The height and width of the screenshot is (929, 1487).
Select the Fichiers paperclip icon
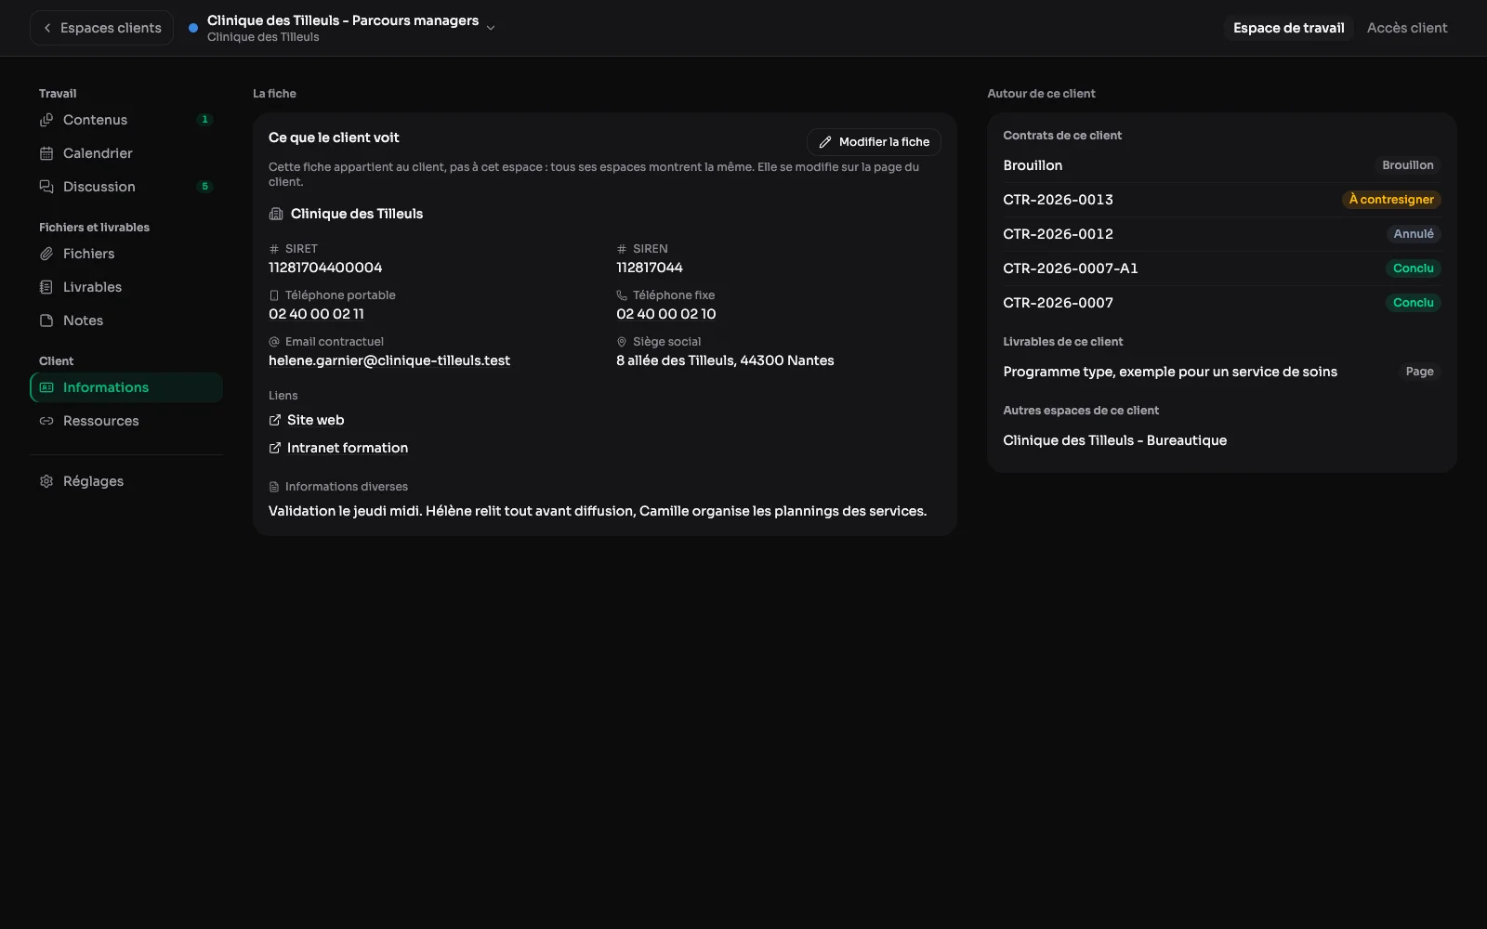point(46,254)
